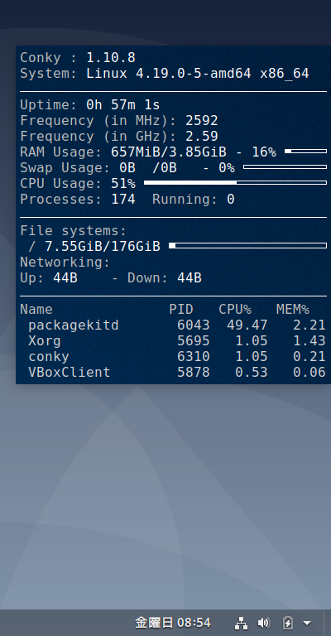The image size is (331, 636).
Task: Click the RAM usage progress bar
Action: (305, 152)
